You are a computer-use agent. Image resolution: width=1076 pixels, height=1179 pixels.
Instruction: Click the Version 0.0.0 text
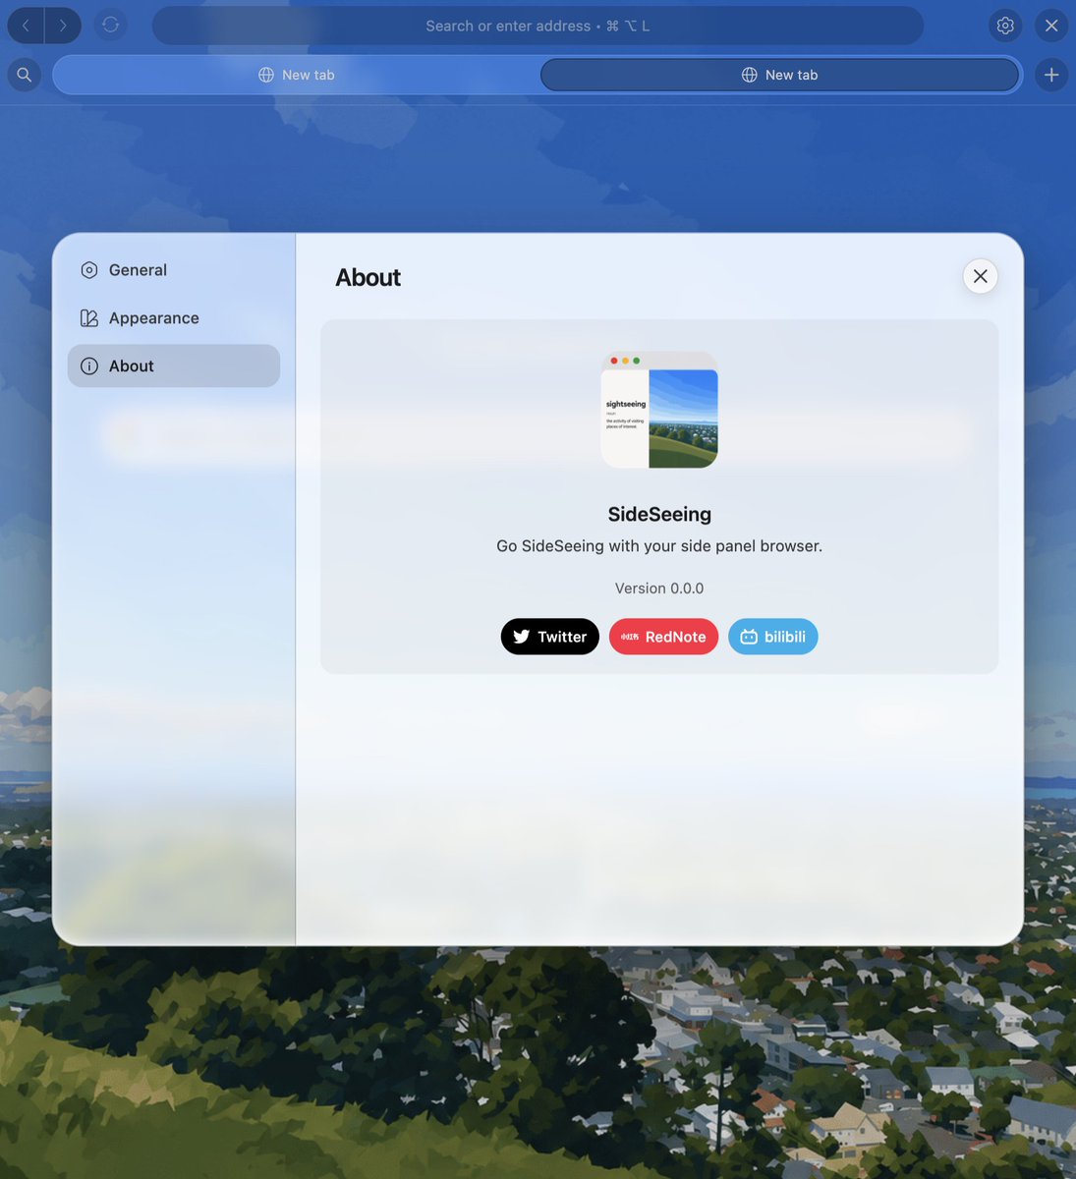pyautogui.click(x=659, y=589)
